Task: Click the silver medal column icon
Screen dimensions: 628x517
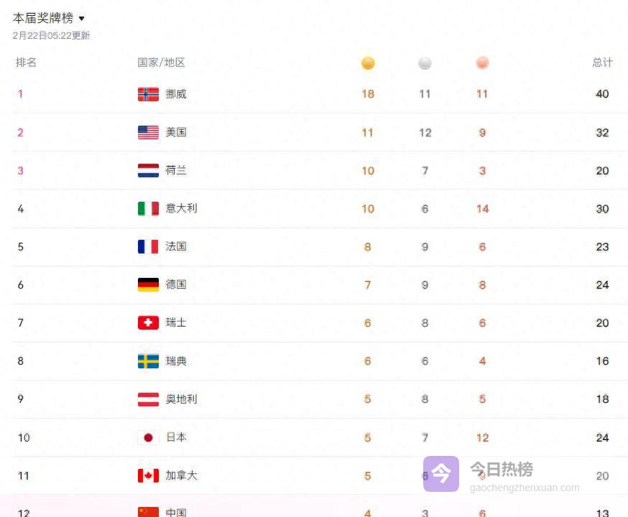Action: point(425,63)
